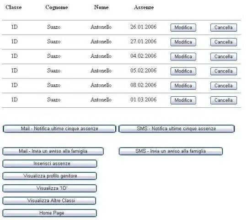The width and height of the screenshot is (246, 220).
Task: Click Cancella for absence 26.01.2006
Action: [x=224, y=27]
